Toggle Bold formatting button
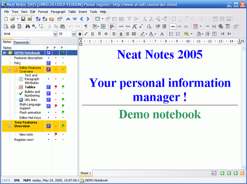Screen dimensions: 247x184 tap(80, 34)
